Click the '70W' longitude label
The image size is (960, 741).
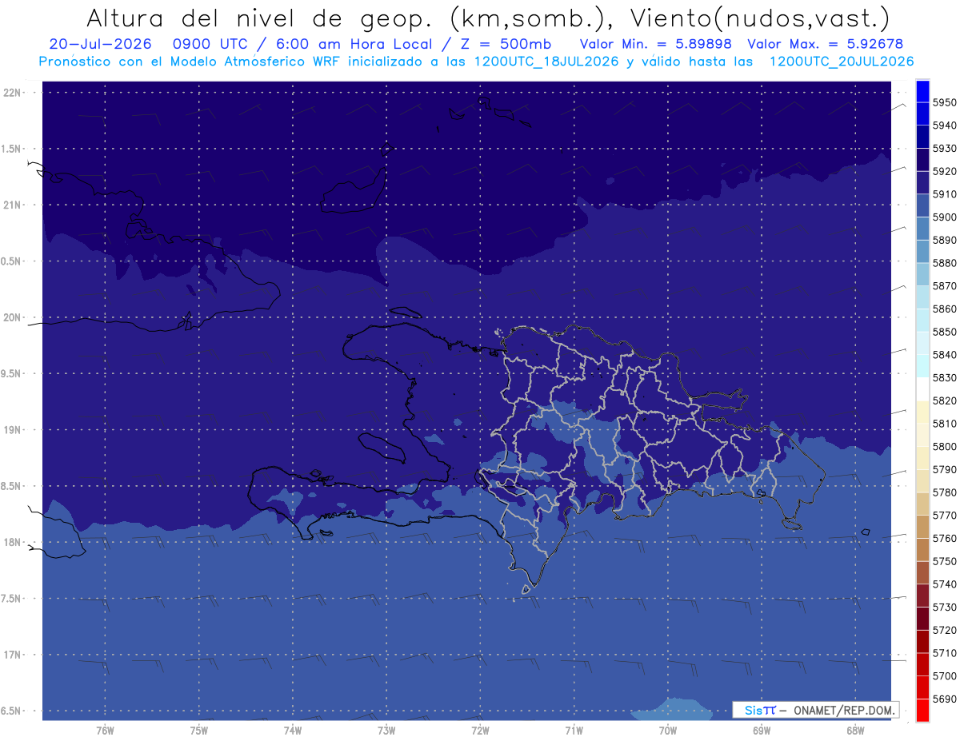coord(668,731)
